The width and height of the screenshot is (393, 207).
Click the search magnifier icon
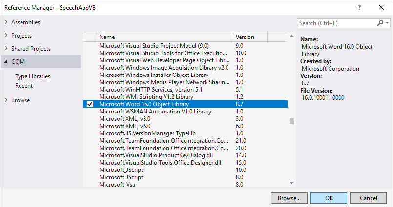[380, 23]
